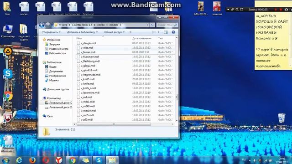This screenshot has height=164, width=292.
Task: Select the User folder desktop icon
Action: pyautogui.click(x=8, y=8)
